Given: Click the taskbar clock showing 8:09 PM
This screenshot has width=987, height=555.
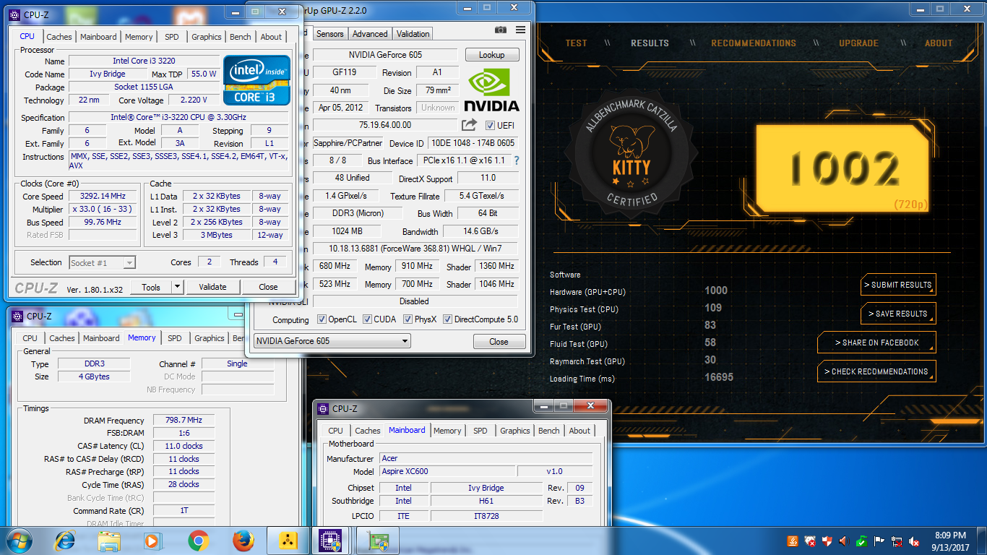Looking at the screenshot, I should (949, 541).
